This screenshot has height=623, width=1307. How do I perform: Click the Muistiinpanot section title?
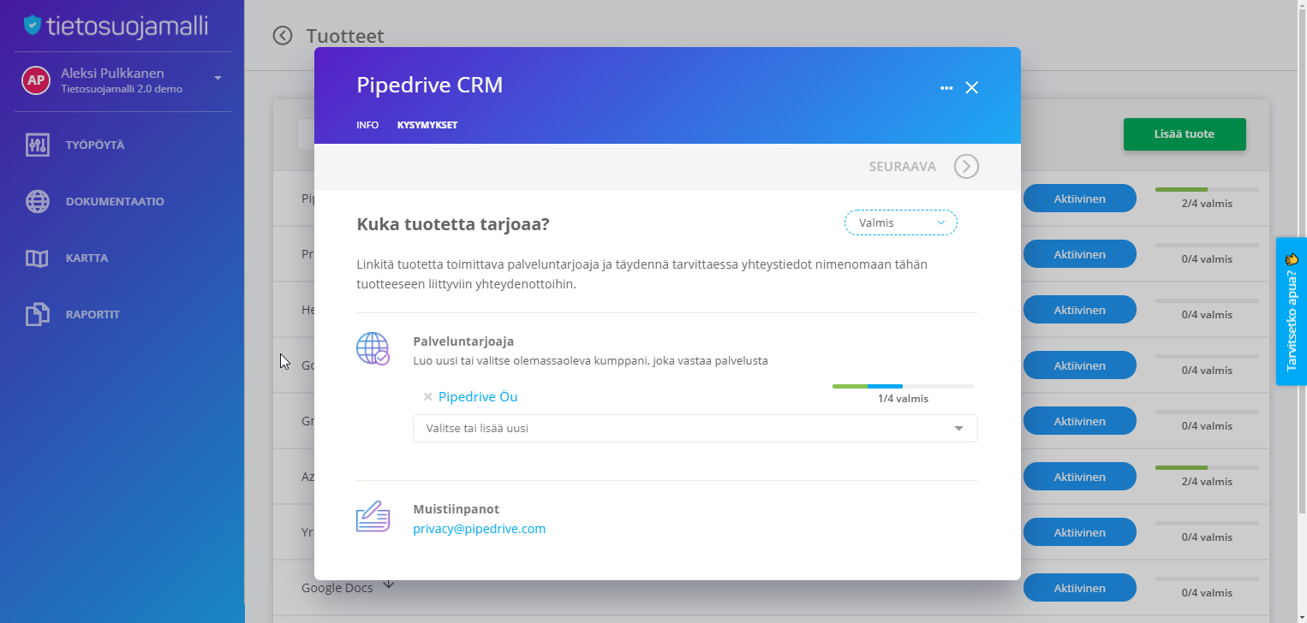(456, 509)
